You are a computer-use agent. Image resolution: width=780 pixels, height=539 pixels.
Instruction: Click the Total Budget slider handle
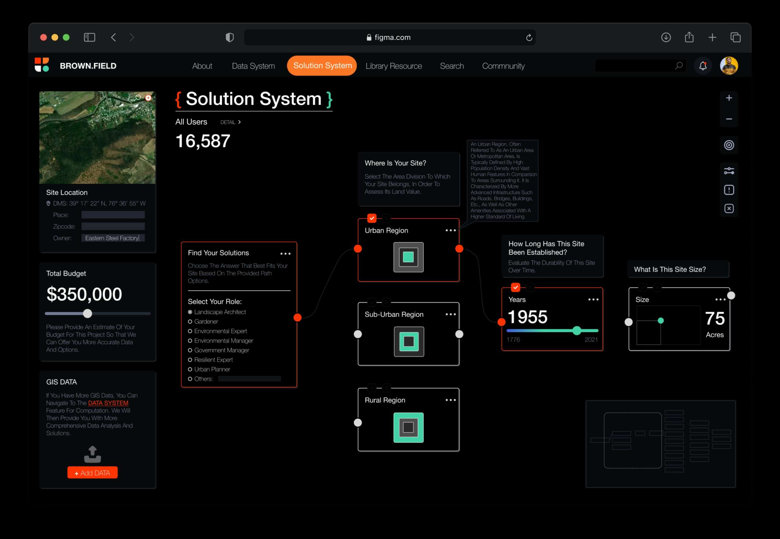(x=87, y=313)
